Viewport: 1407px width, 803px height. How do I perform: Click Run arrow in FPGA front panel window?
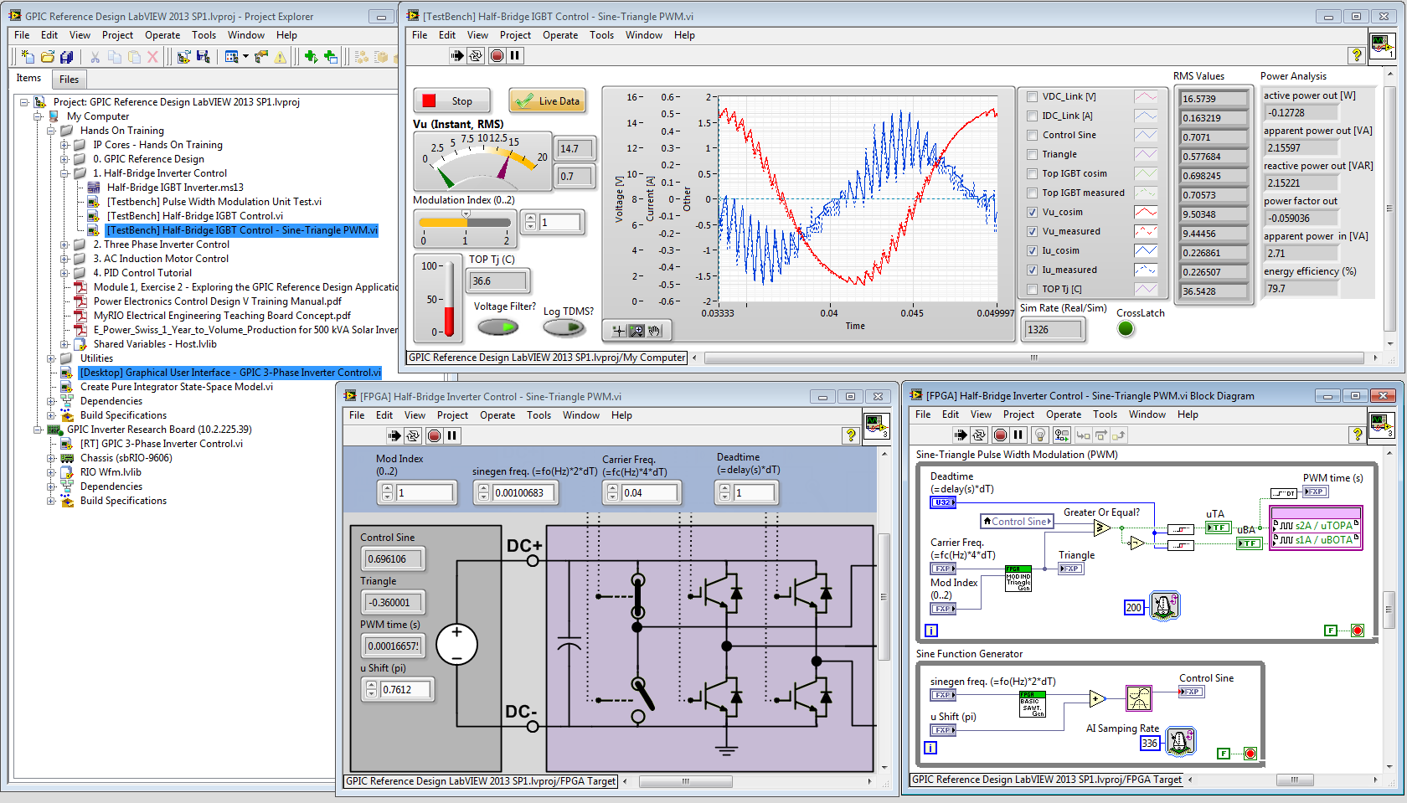394,435
